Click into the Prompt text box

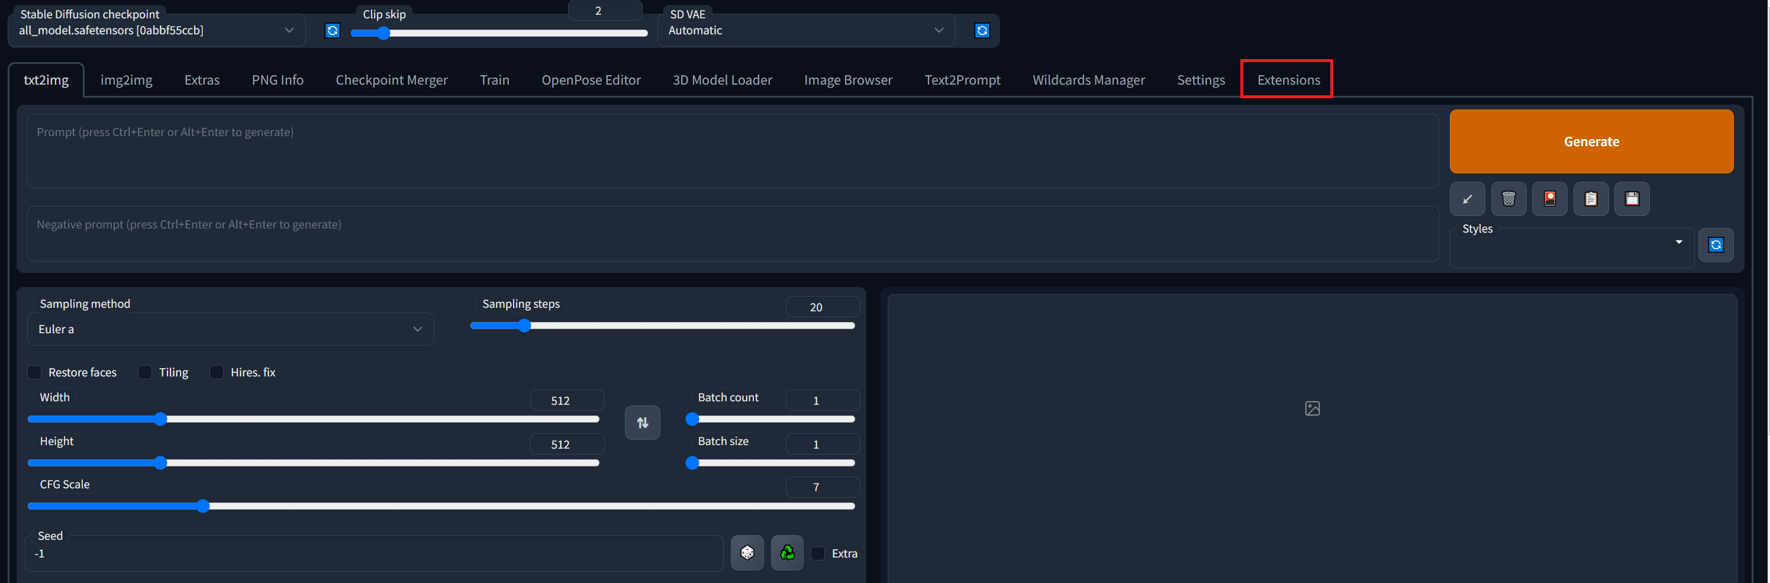pyautogui.click(x=733, y=152)
